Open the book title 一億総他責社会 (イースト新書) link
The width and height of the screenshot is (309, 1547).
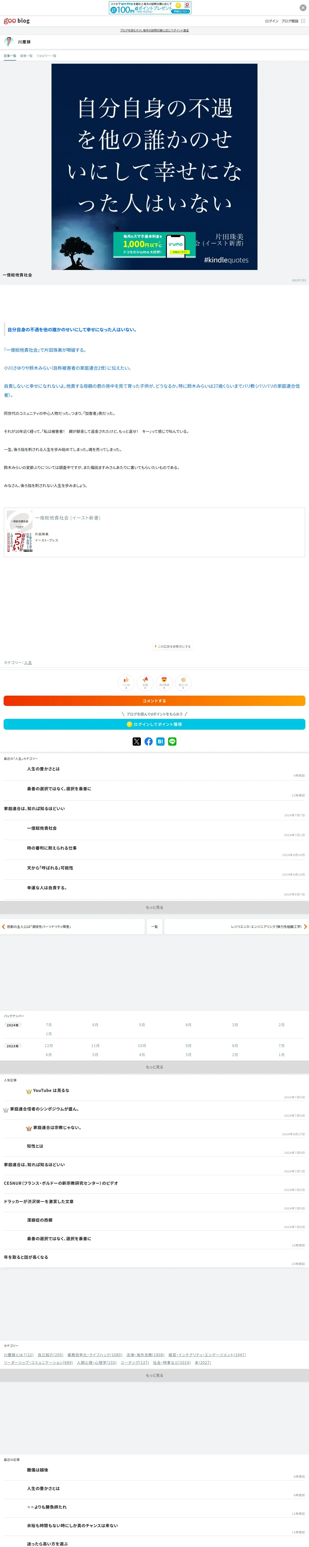67,518
